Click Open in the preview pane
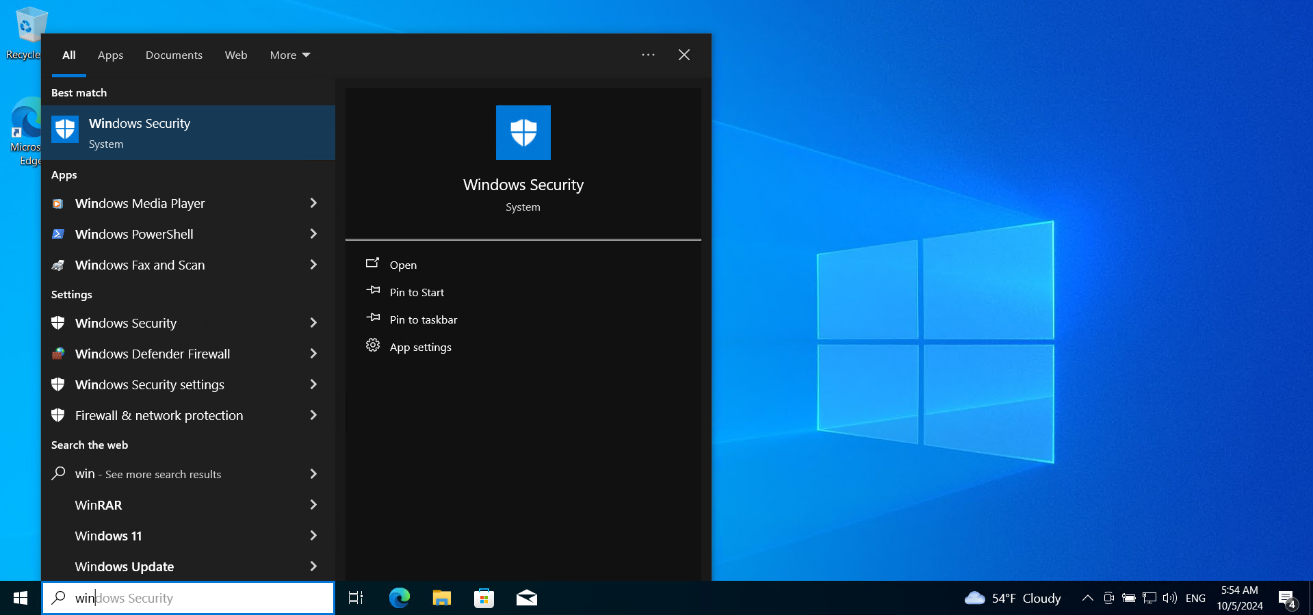This screenshot has width=1313, height=615. pyautogui.click(x=403, y=265)
